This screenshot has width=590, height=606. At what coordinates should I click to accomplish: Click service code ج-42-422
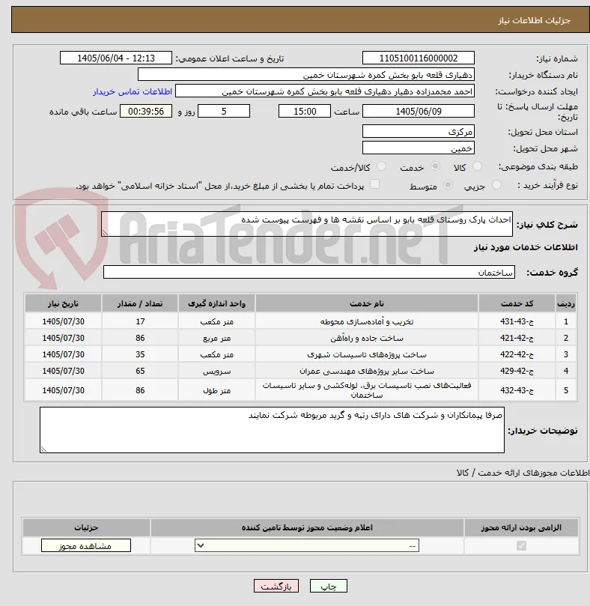[x=517, y=354]
